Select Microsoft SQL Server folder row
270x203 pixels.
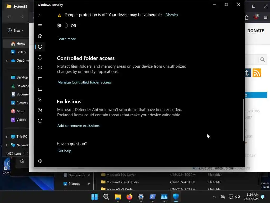point(176,175)
